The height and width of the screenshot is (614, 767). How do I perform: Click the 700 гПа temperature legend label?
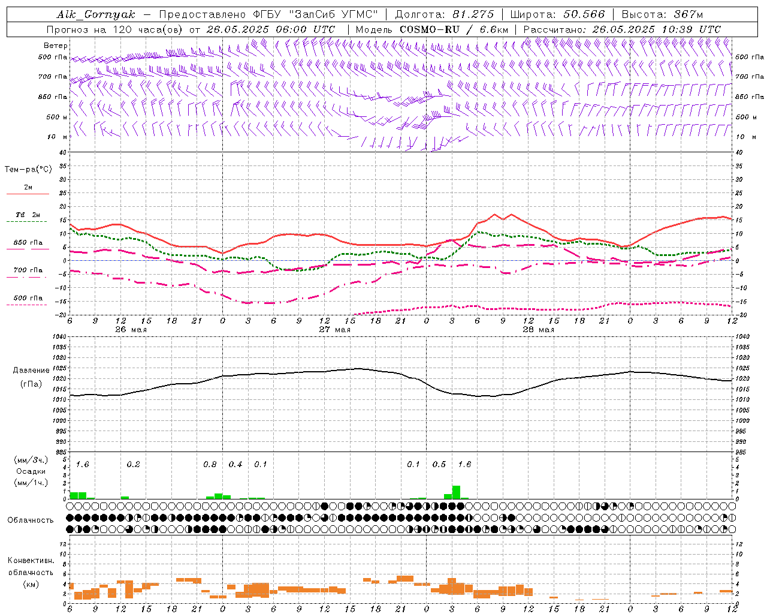point(28,270)
